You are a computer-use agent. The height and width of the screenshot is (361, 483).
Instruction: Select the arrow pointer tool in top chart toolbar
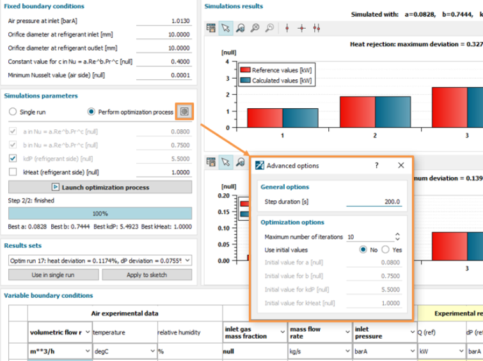(x=225, y=28)
